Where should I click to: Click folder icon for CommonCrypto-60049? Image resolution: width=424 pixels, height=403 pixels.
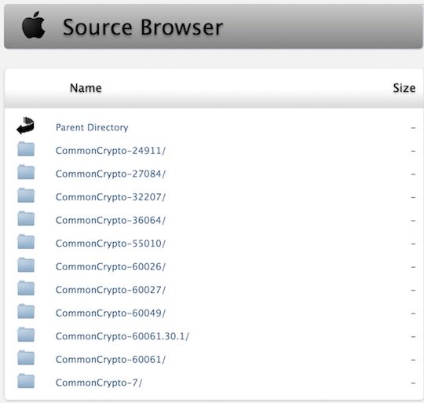[x=26, y=312]
